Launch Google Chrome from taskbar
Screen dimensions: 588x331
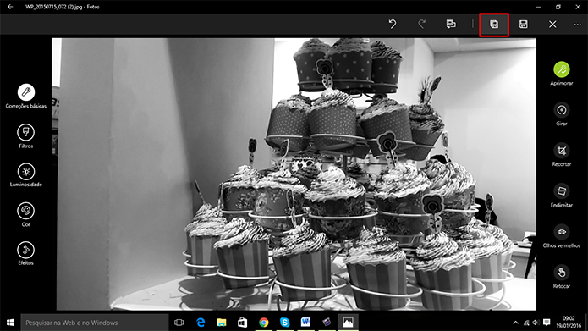(264, 323)
